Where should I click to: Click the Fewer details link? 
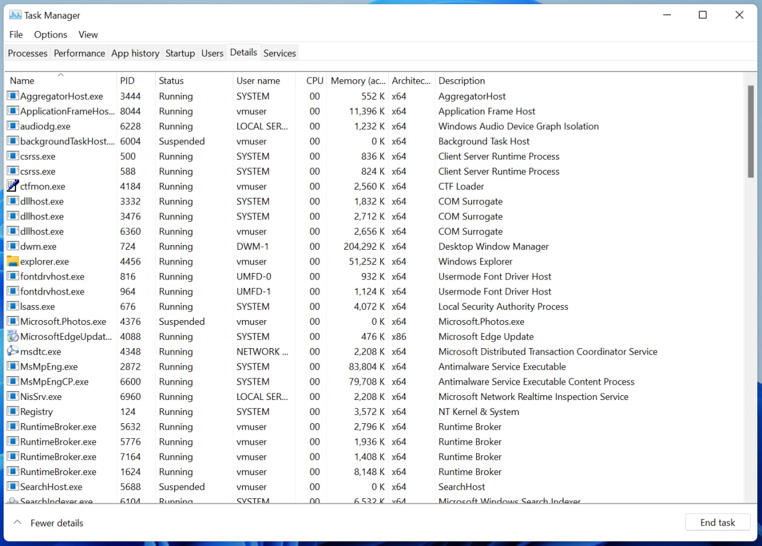57,523
